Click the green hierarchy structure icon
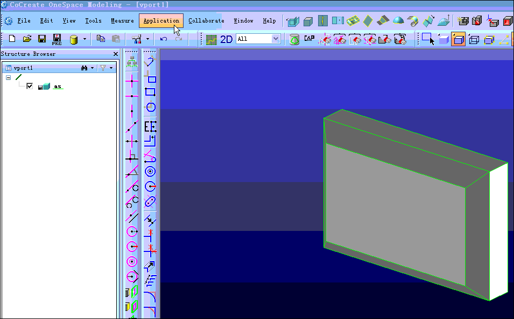 coord(132,62)
